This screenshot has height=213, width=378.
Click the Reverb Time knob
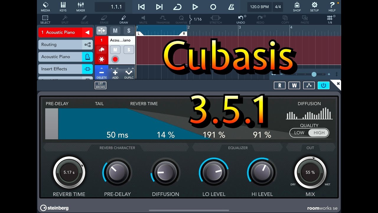click(x=69, y=172)
